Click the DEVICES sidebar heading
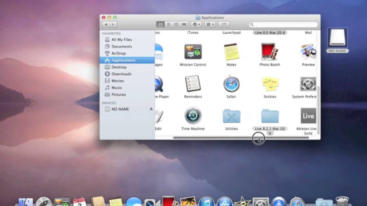Screen dimensions: 367x206 coord(109,103)
